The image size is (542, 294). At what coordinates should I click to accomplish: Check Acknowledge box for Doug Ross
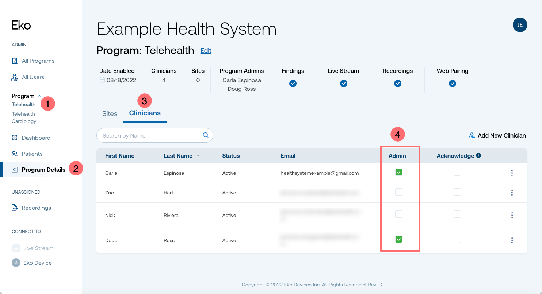[x=457, y=239]
